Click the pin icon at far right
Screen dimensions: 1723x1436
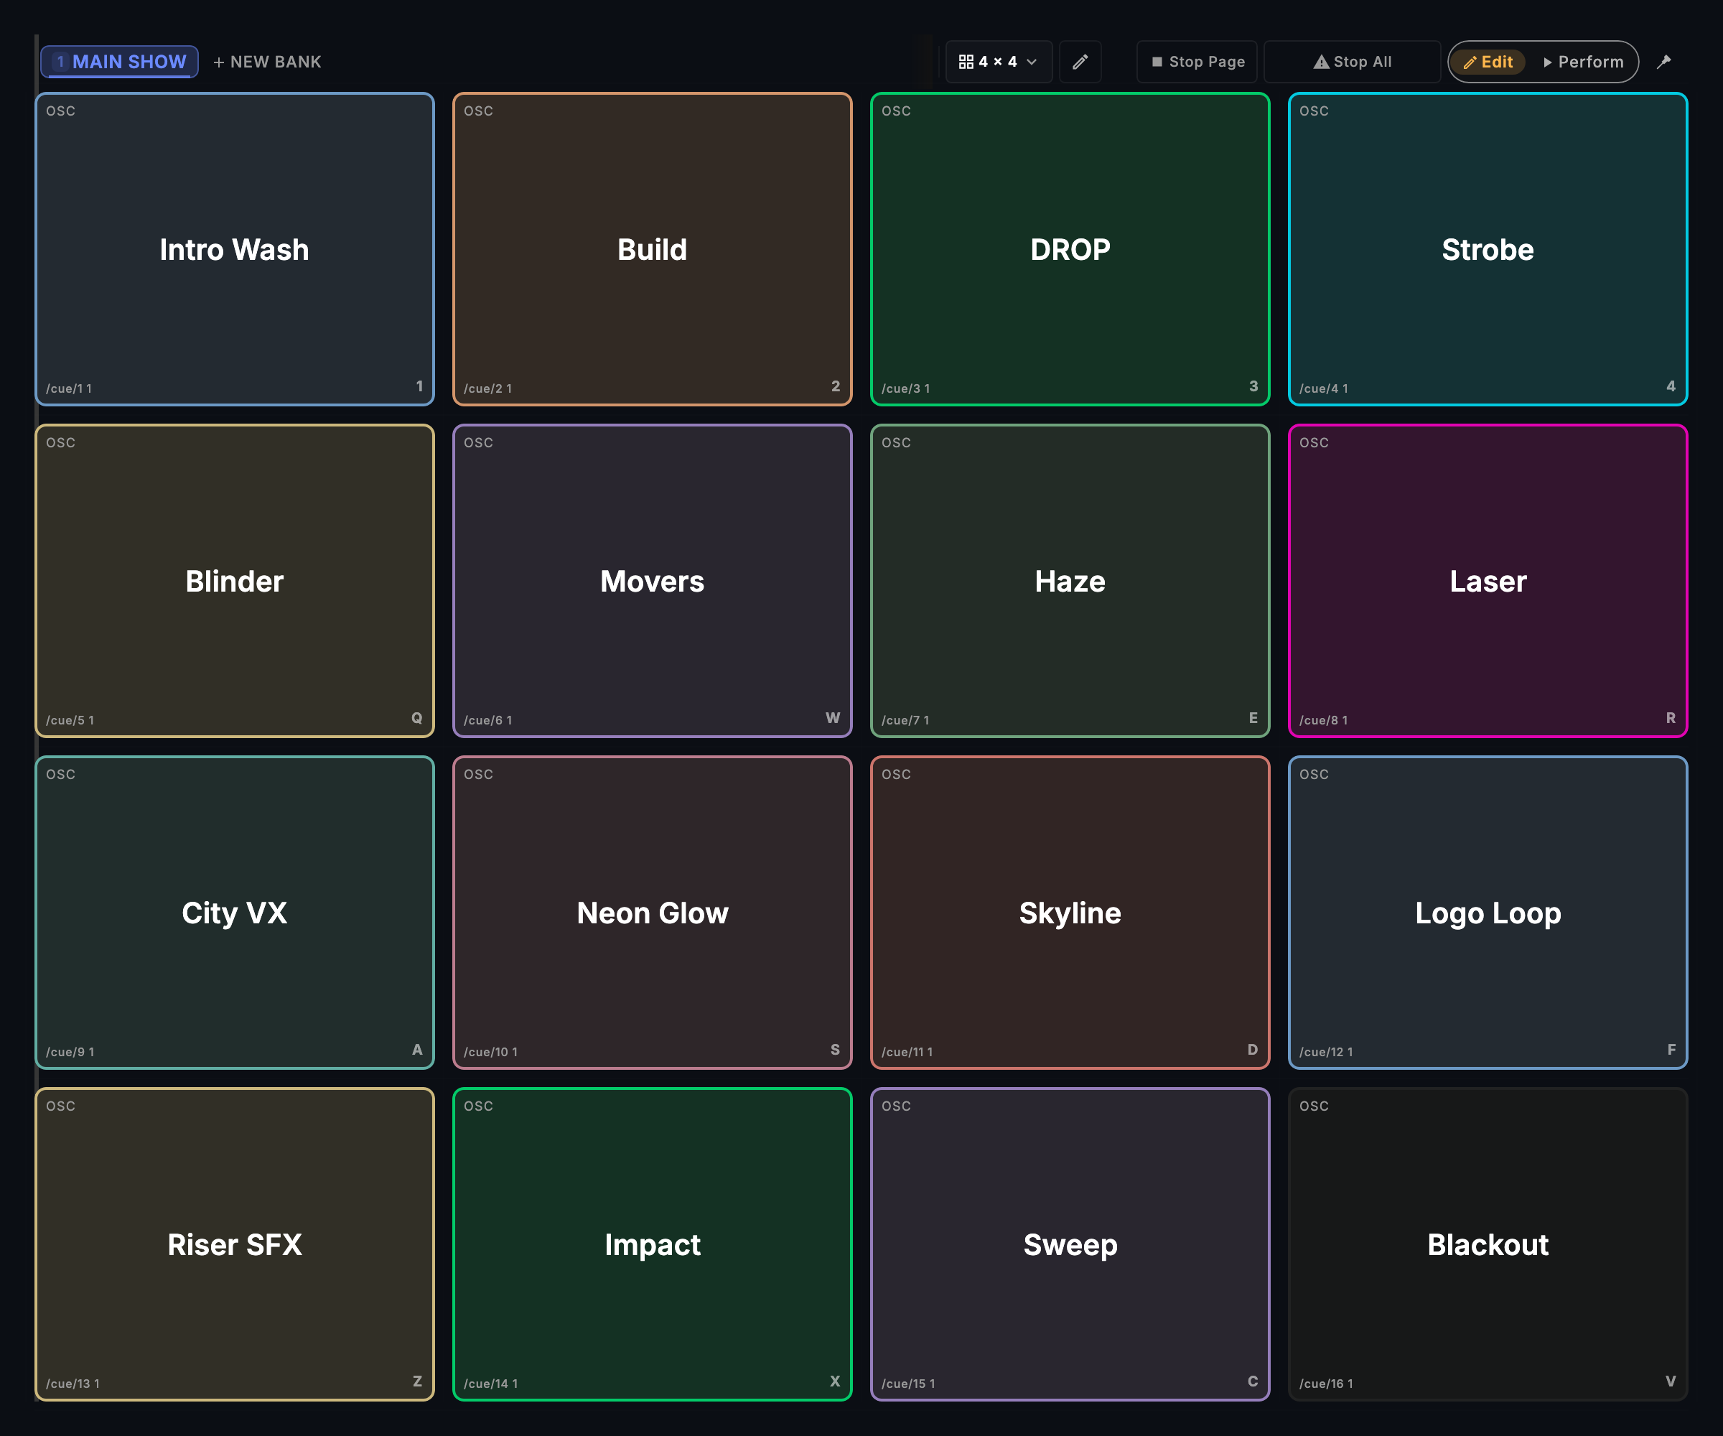coord(1664,62)
